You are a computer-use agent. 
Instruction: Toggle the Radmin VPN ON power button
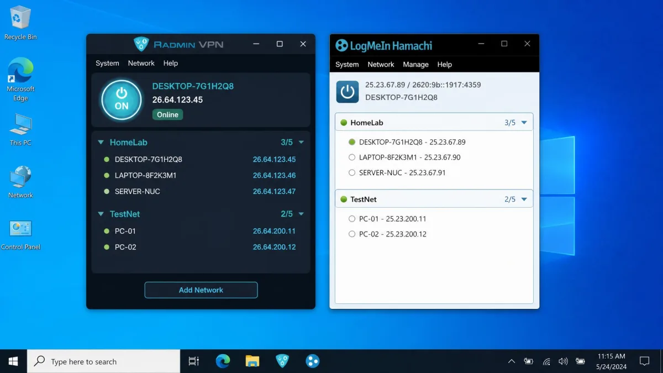(x=122, y=100)
